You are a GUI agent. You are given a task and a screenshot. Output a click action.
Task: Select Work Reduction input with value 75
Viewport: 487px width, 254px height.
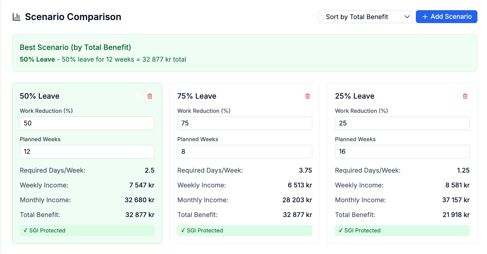click(244, 123)
